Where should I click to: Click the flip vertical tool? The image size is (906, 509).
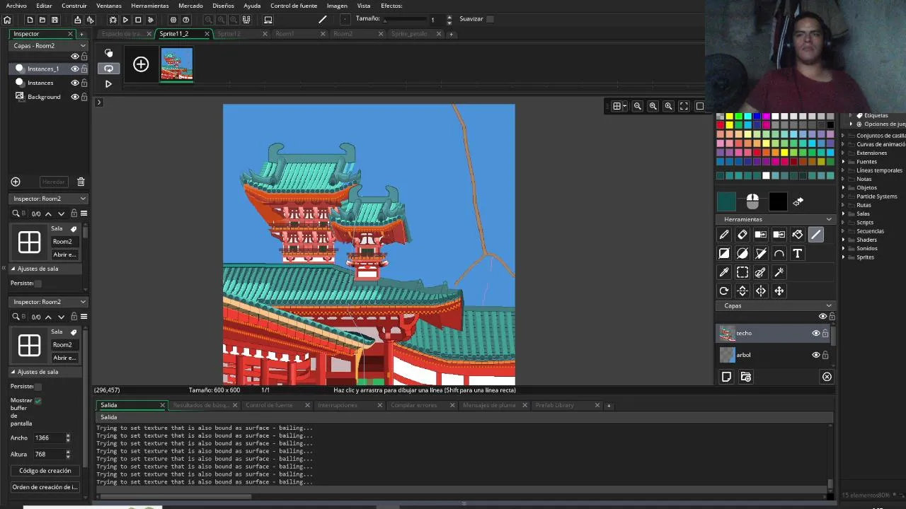point(742,291)
